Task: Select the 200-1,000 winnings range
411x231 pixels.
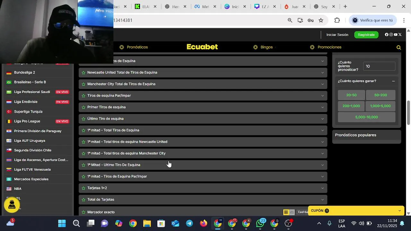Action: pyautogui.click(x=351, y=106)
